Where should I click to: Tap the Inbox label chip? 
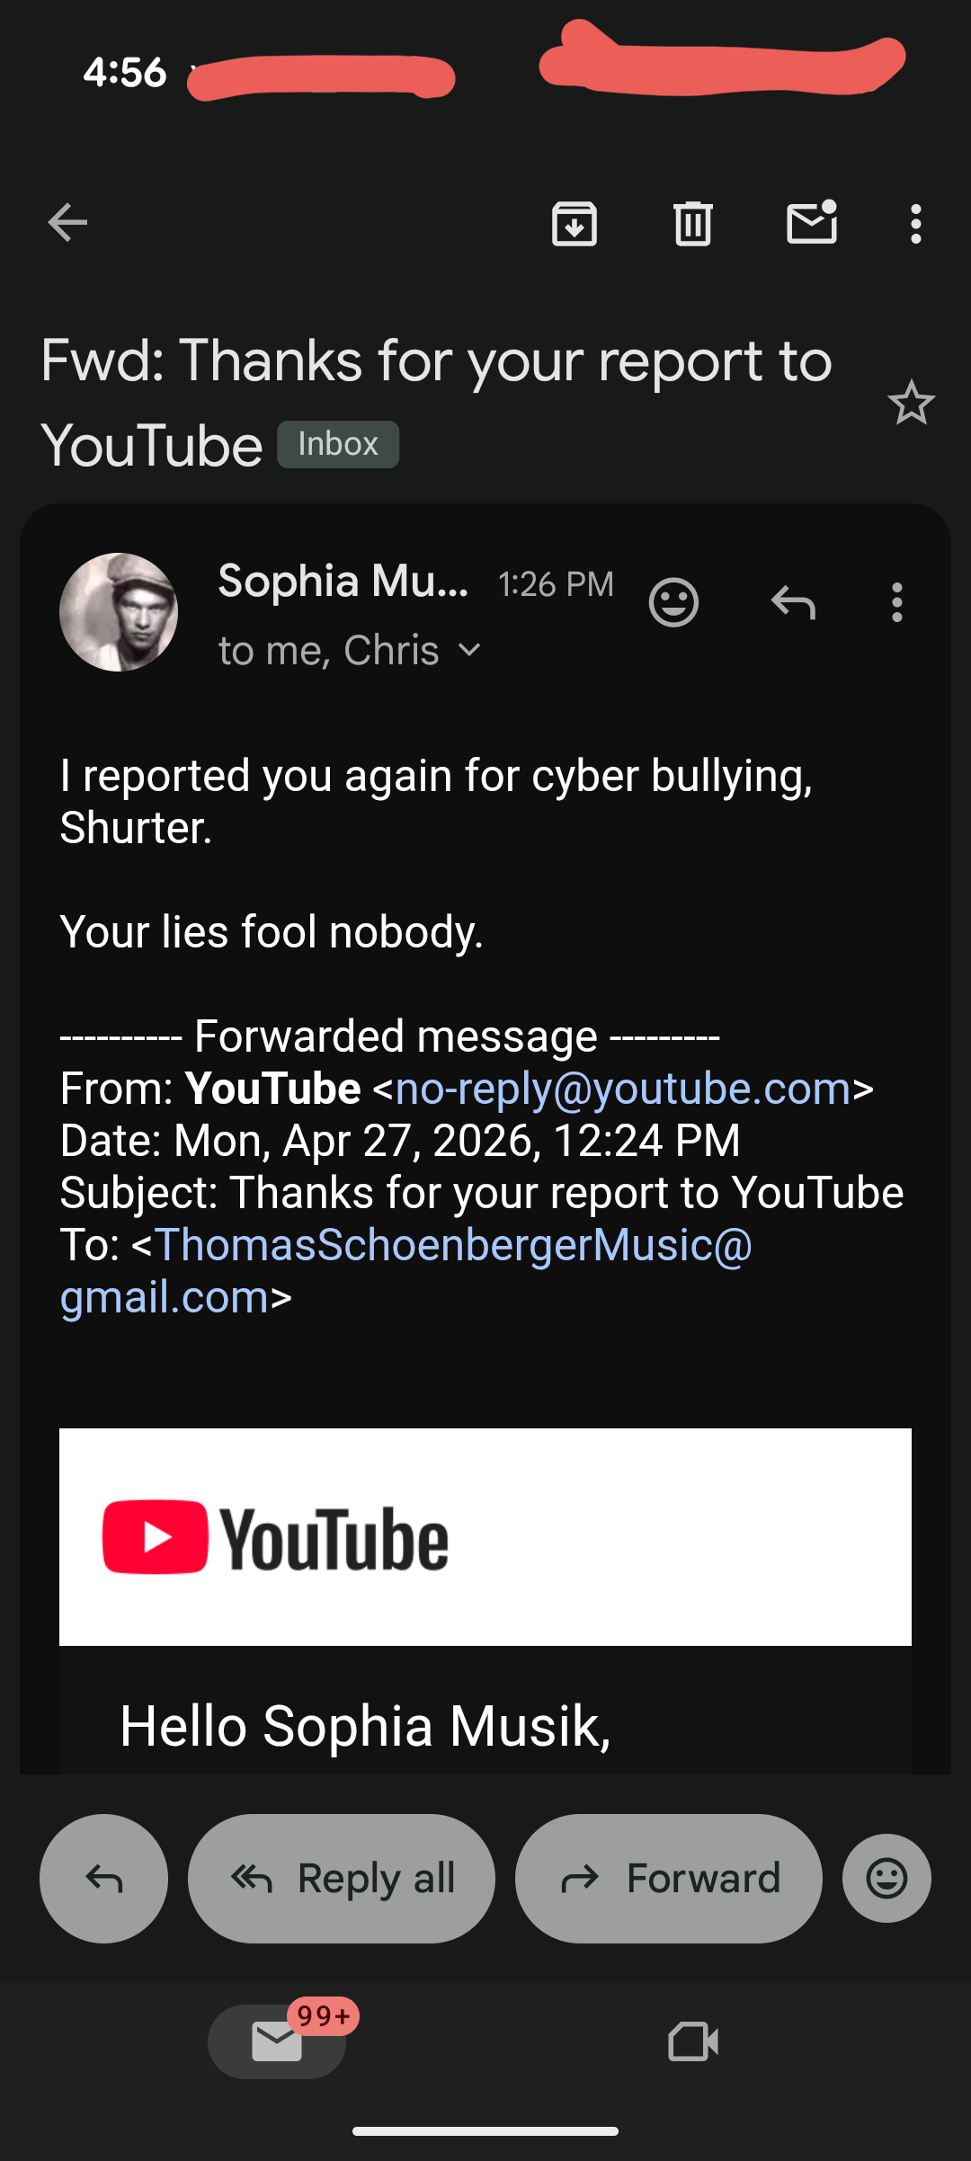coord(338,444)
